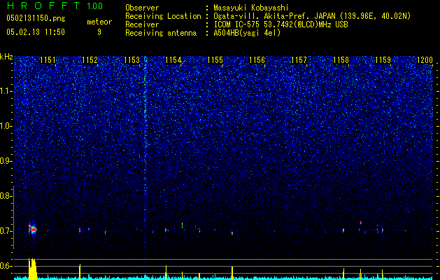
Task: Click time marker 1157
Action: click(x=299, y=59)
